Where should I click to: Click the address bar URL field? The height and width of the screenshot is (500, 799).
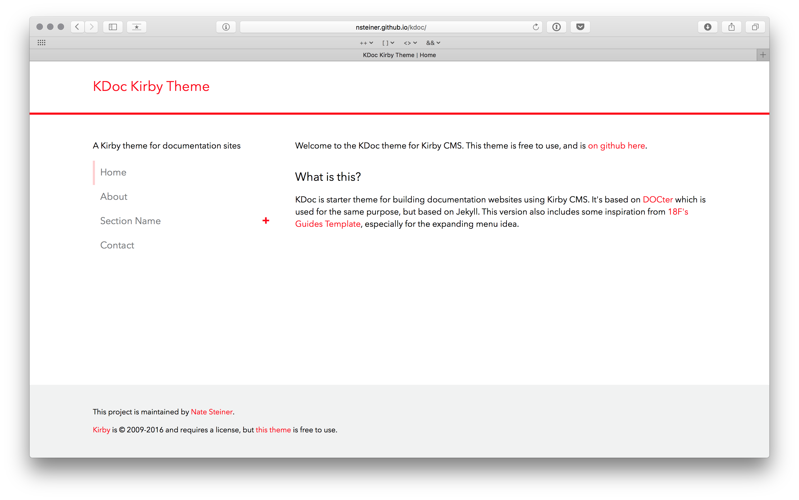(391, 27)
